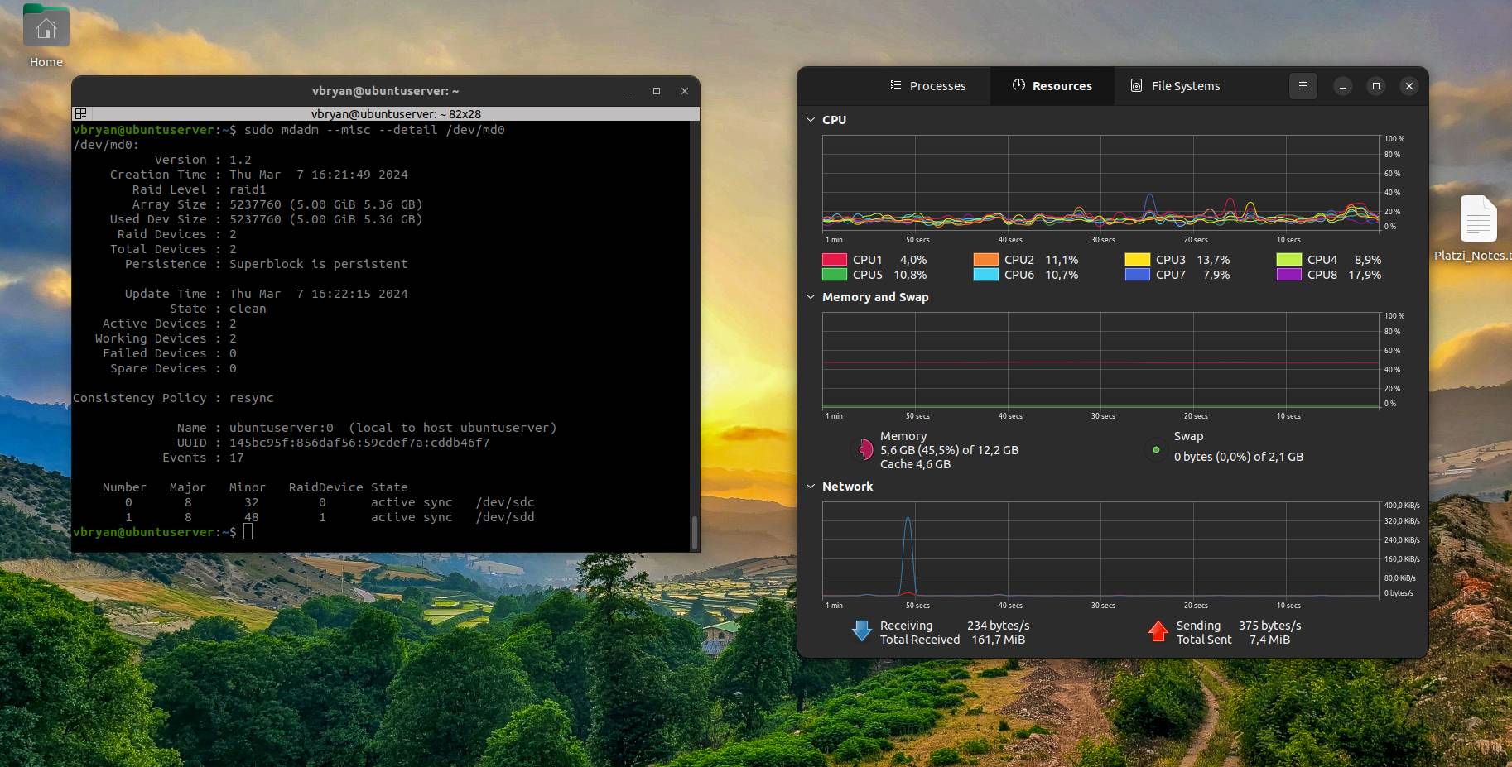The height and width of the screenshot is (767, 1512).
Task: Switch to the Processes tab
Action: coord(928,86)
